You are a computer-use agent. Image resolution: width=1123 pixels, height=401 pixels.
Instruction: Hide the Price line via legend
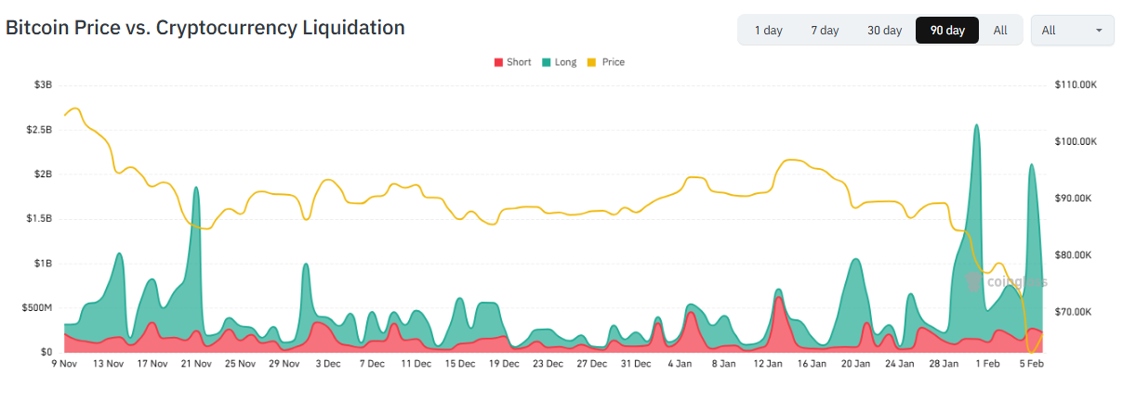[x=606, y=62]
